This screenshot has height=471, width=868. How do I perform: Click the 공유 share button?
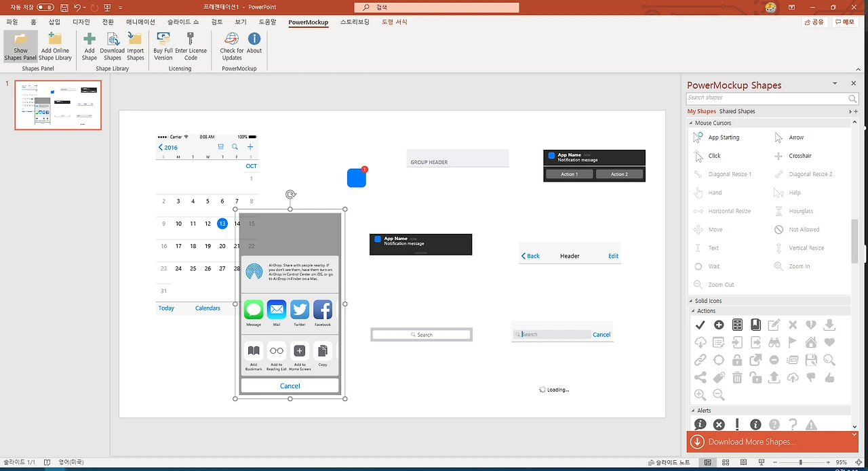pos(814,22)
